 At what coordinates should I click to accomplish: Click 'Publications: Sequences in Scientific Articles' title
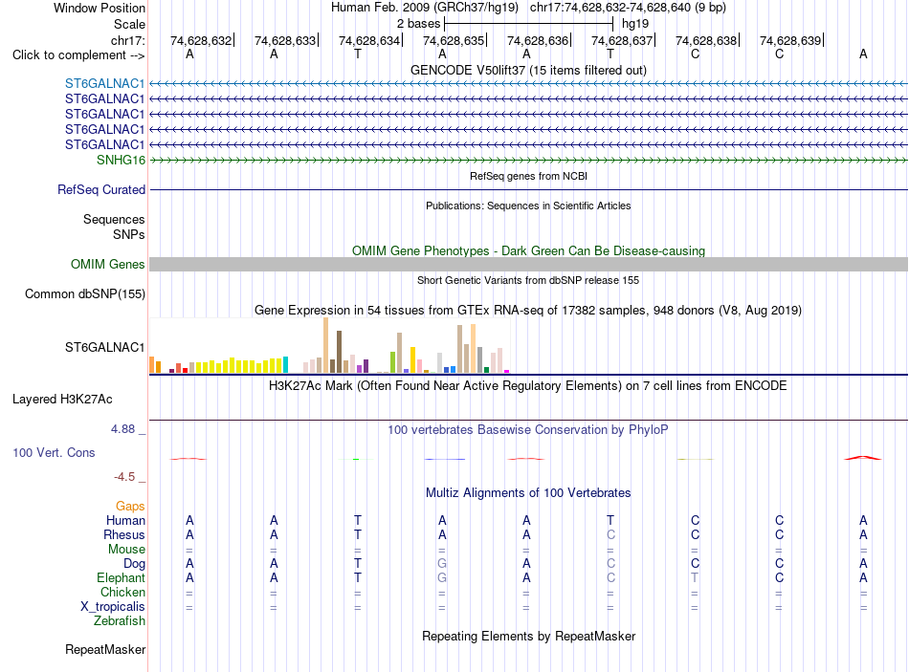(x=528, y=206)
